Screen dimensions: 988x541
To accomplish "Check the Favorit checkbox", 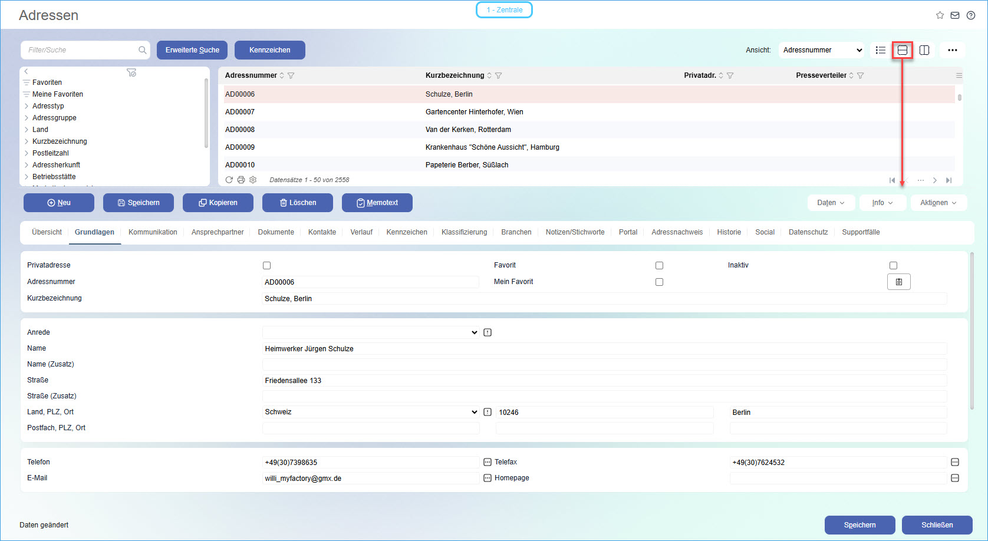I will pyautogui.click(x=659, y=266).
